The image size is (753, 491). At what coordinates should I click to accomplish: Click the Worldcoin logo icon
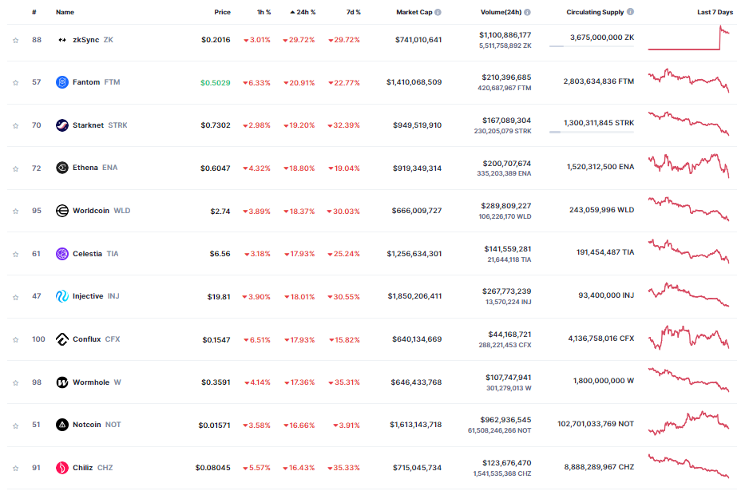(62, 211)
